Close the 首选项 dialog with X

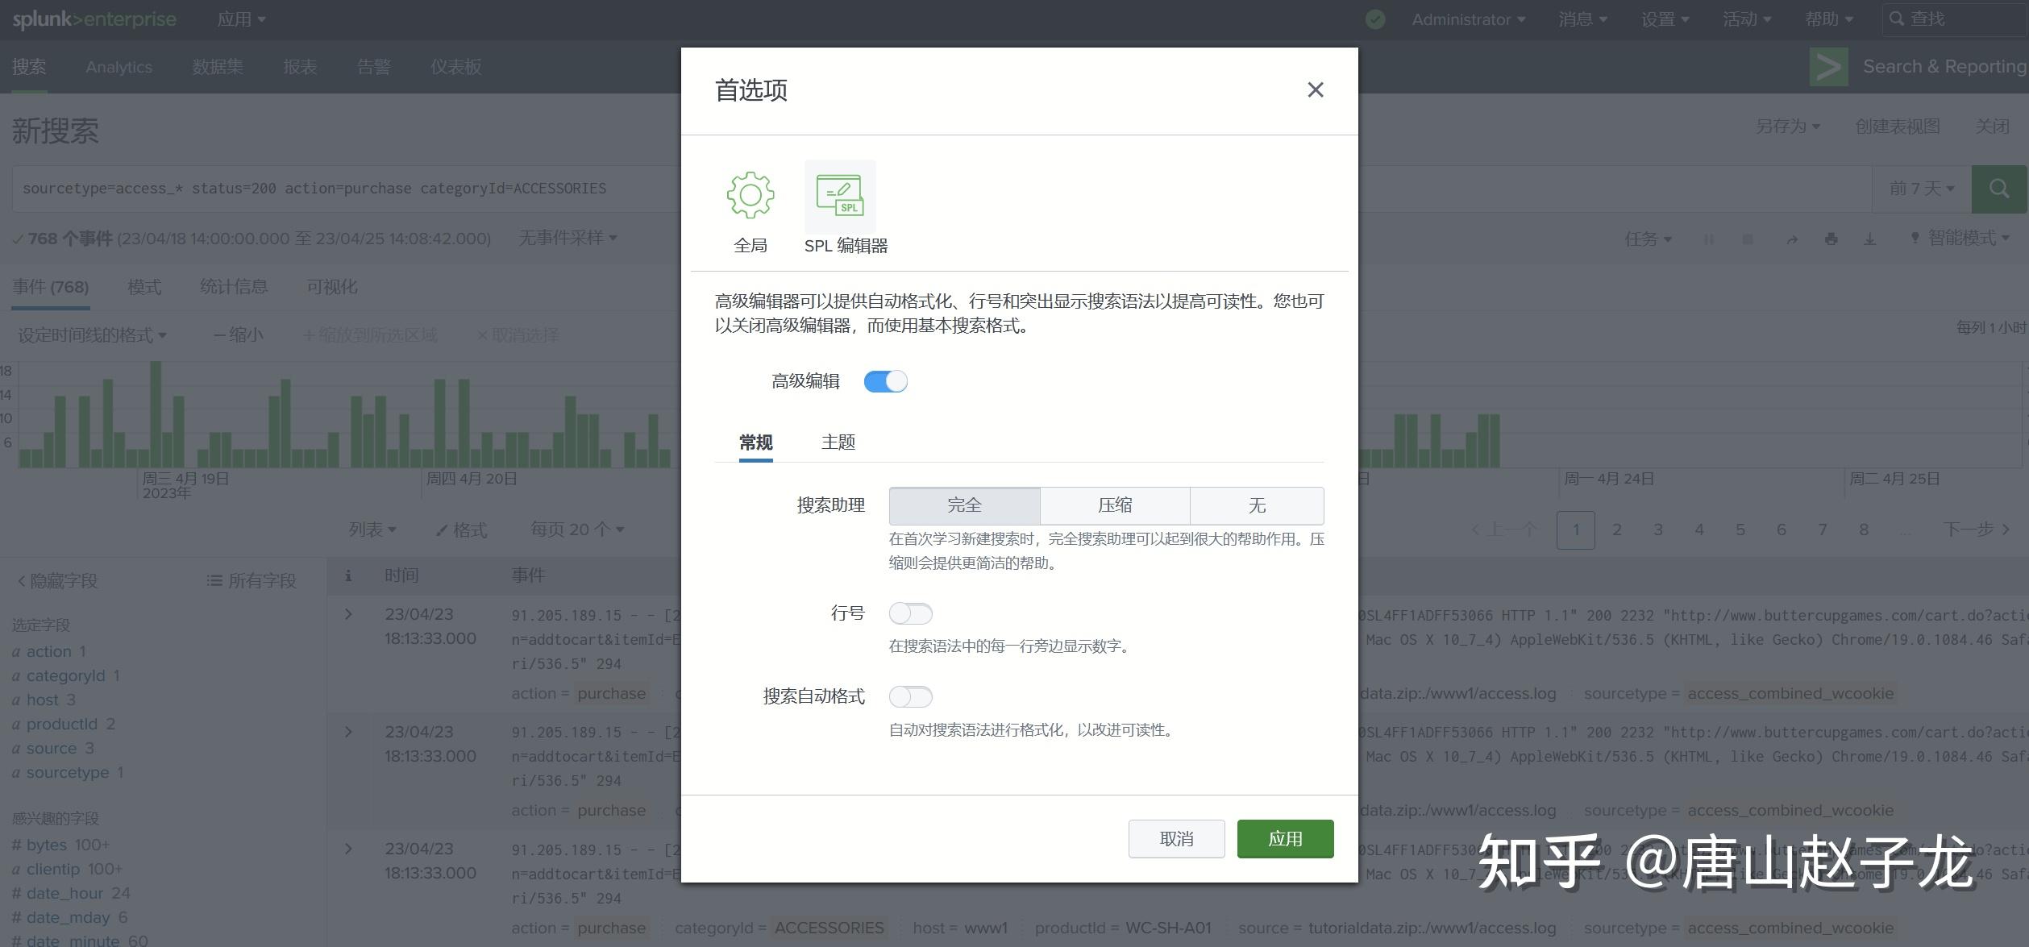point(1315,90)
